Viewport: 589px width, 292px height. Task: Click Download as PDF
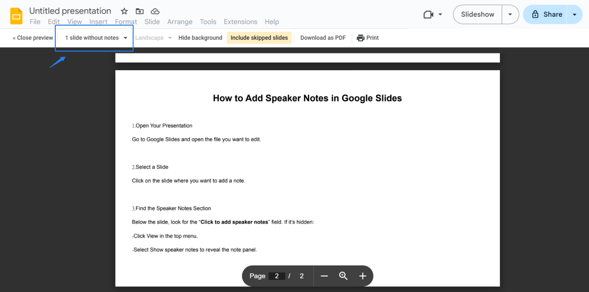(x=322, y=38)
